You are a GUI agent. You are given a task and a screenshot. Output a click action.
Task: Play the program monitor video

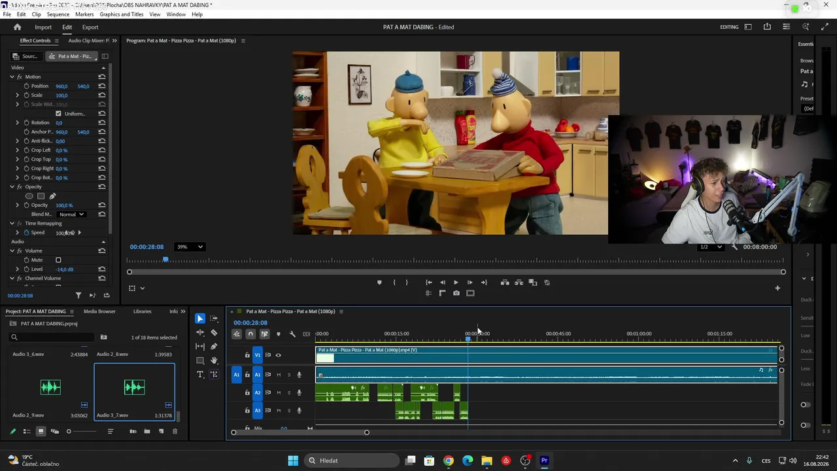[456, 283]
